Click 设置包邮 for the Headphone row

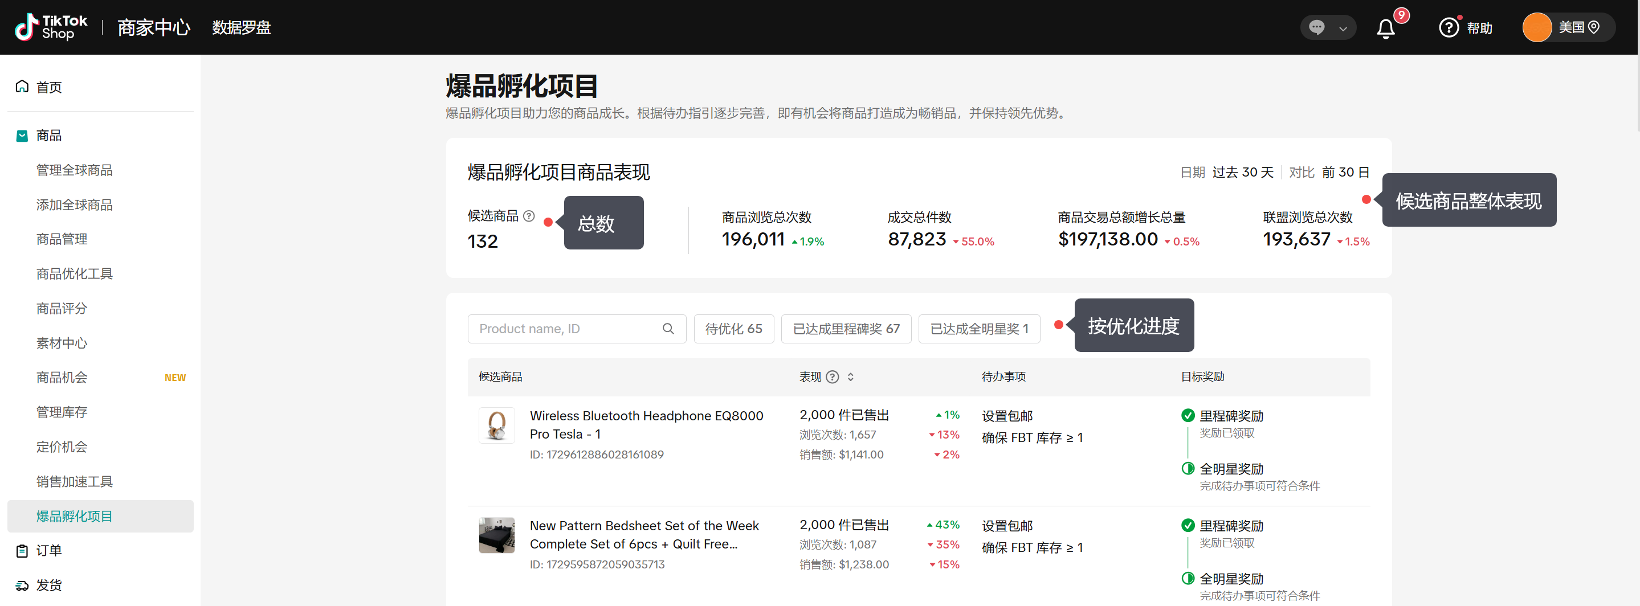(1007, 416)
